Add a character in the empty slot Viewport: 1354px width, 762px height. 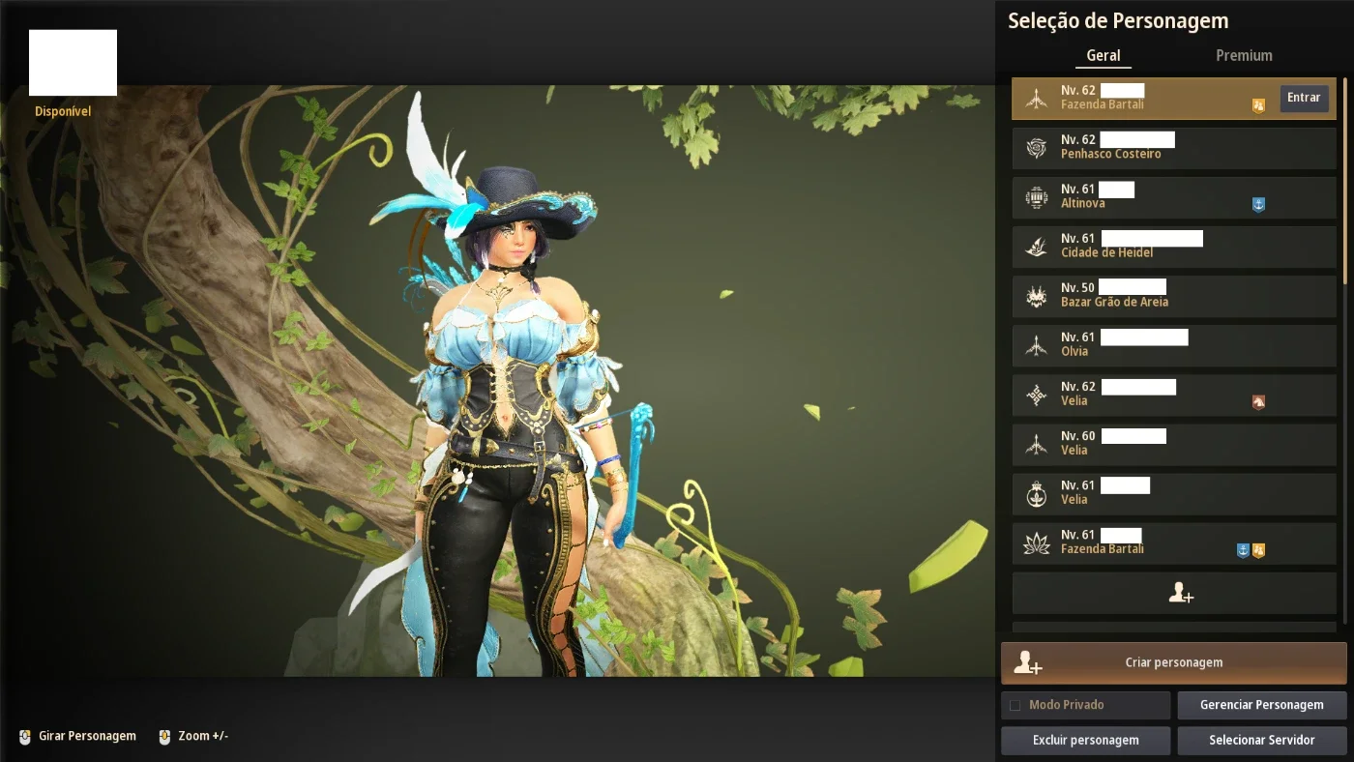[1174, 594]
